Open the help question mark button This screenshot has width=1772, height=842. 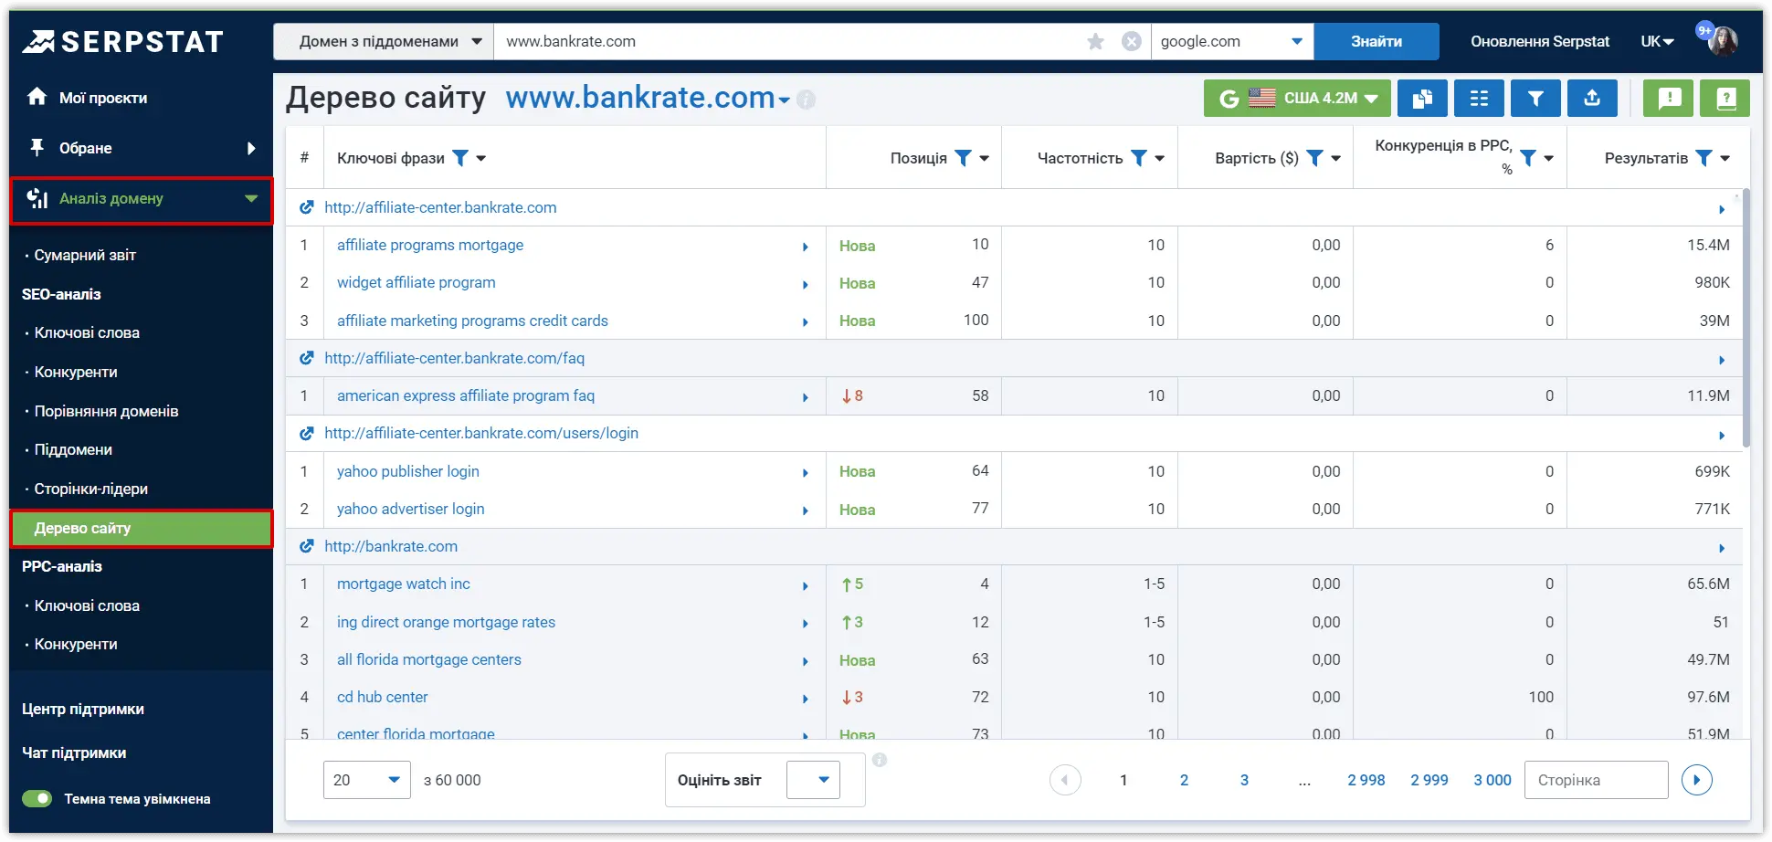click(1725, 98)
